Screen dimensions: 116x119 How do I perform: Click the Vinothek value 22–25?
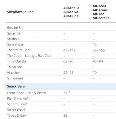pyautogui.click(x=68, y=73)
